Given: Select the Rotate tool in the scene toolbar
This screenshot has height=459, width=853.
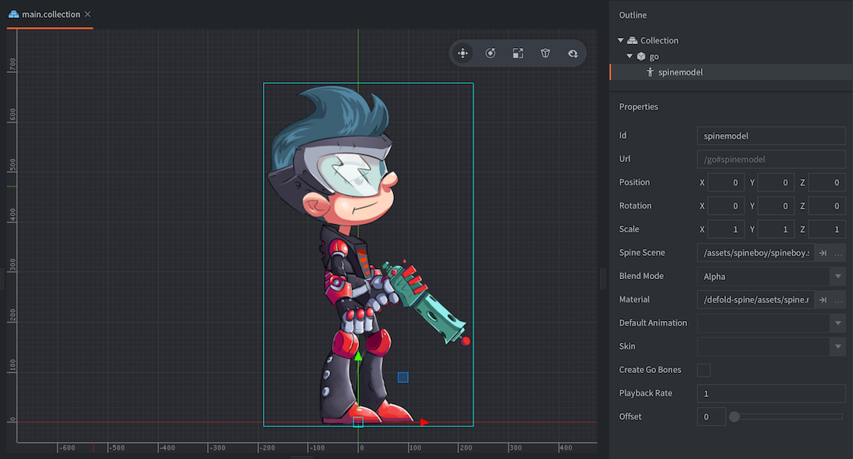Looking at the screenshot, I should [490, 53].
